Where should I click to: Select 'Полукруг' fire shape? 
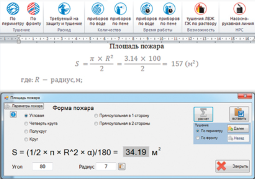pos(35,131)
